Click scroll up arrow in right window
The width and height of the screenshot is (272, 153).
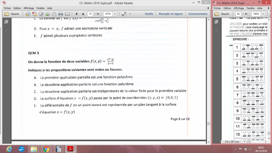click(269, 19)
